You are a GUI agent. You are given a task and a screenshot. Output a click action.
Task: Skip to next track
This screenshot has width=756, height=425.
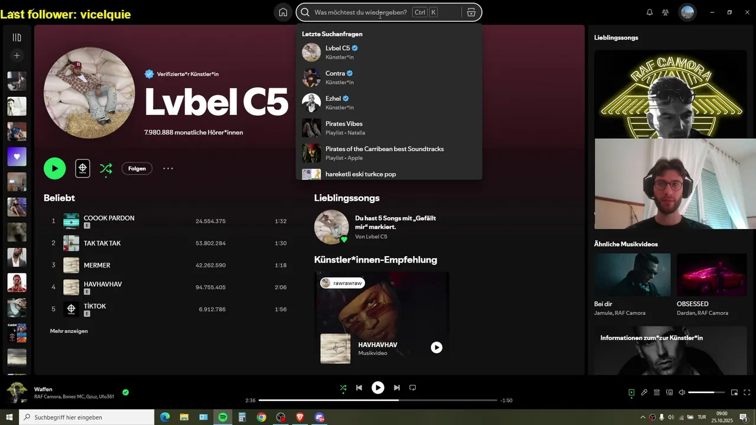coord(397,388)
